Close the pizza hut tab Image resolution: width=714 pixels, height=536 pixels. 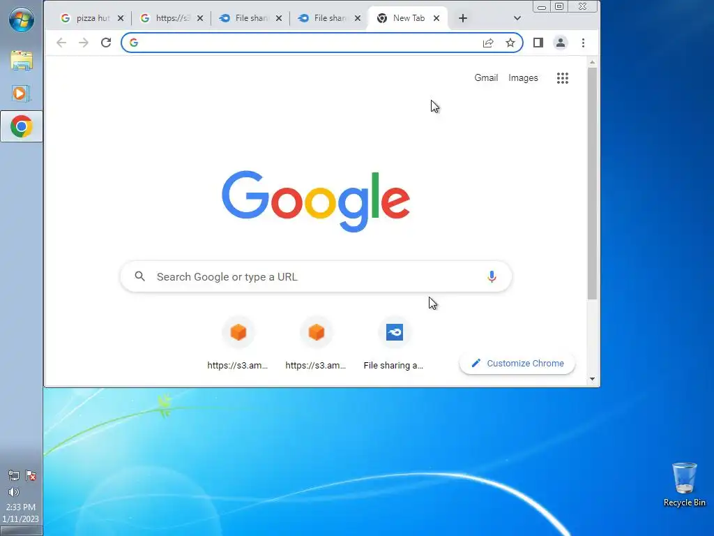[120, 18]
